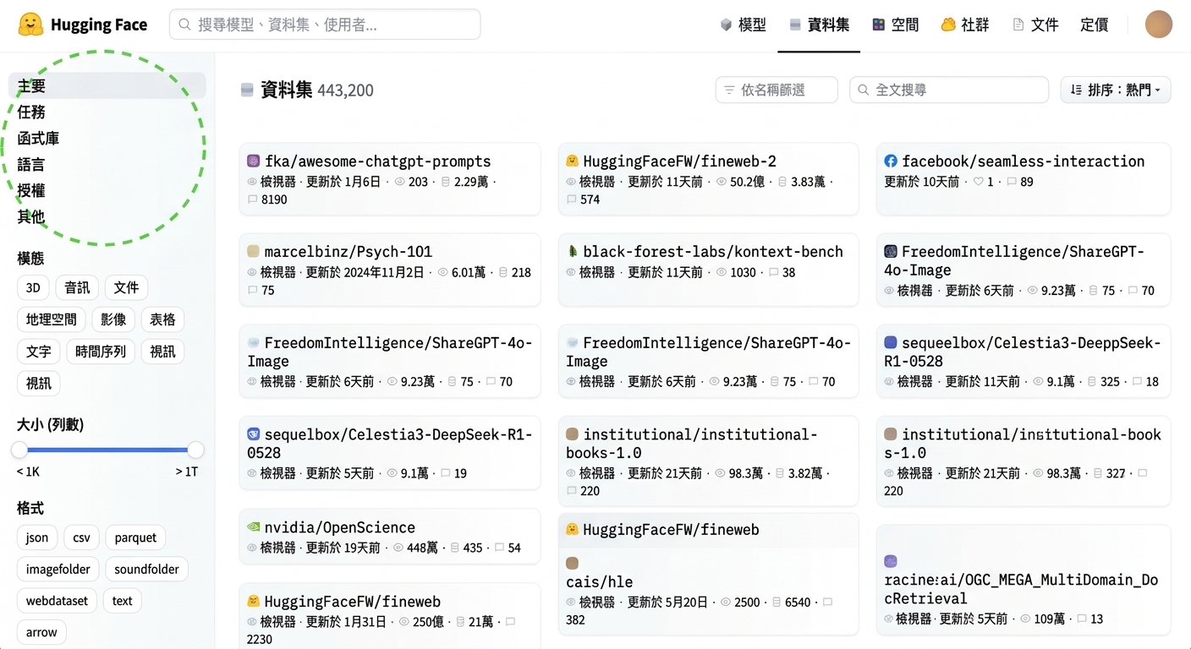Image resolution: width=1191 pixels, height=649 pixels.
Task: Click the Hugging Face emoji logo
Action: click(30, 25)
